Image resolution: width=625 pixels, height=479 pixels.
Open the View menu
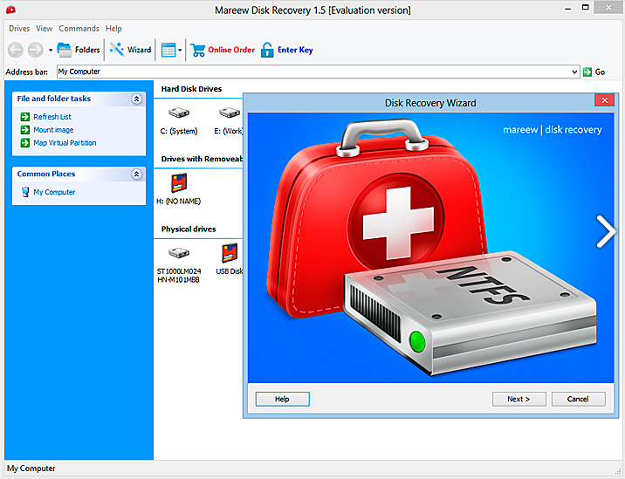(44, 29)
